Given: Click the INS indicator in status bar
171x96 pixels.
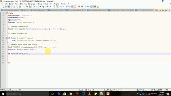Looking at the screenshot, I should [x=167, y=90].
